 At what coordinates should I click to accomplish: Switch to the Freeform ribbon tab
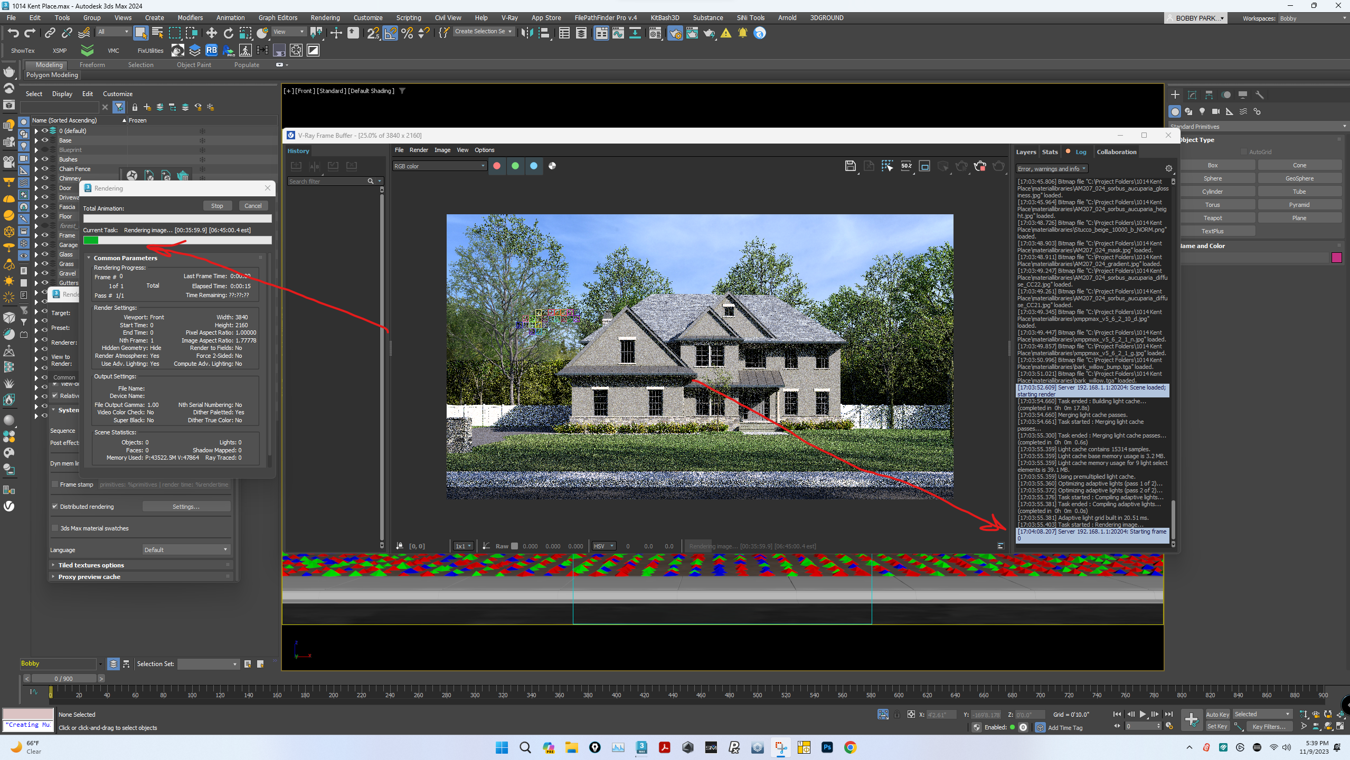[x=92, y=65]
